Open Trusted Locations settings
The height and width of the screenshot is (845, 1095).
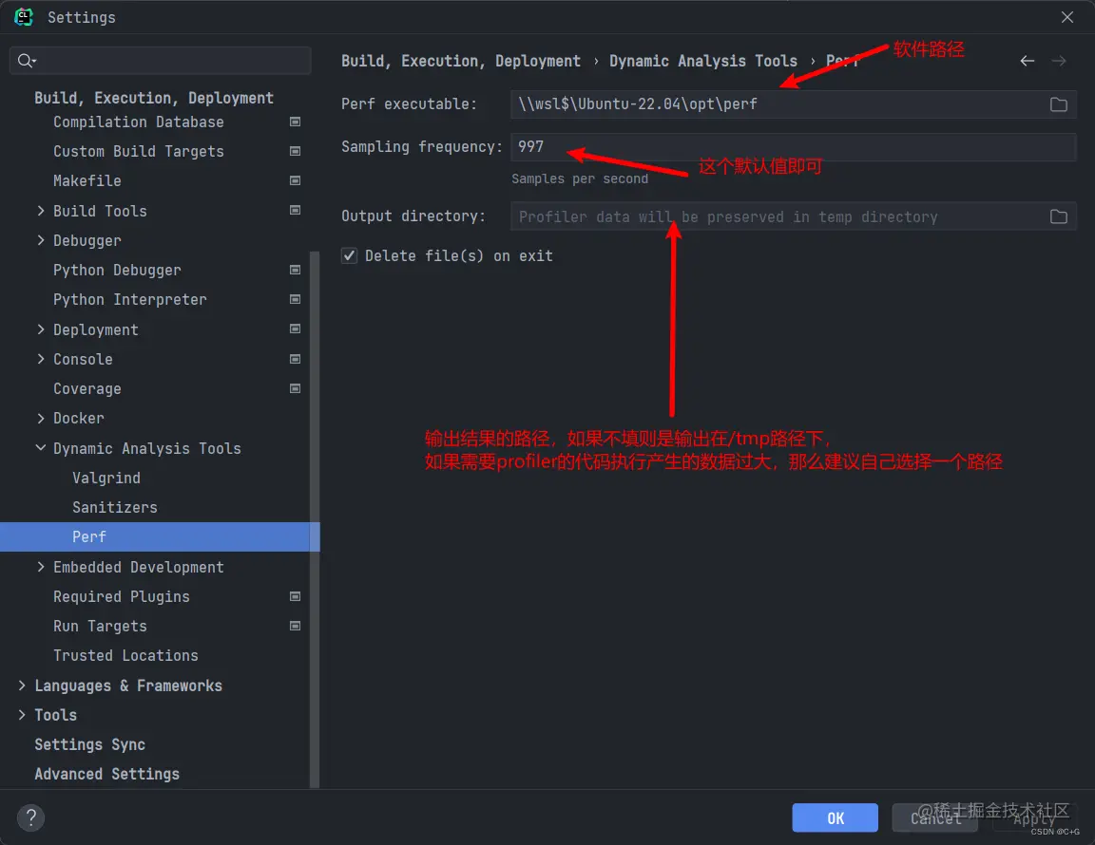(x=125, y=655)
